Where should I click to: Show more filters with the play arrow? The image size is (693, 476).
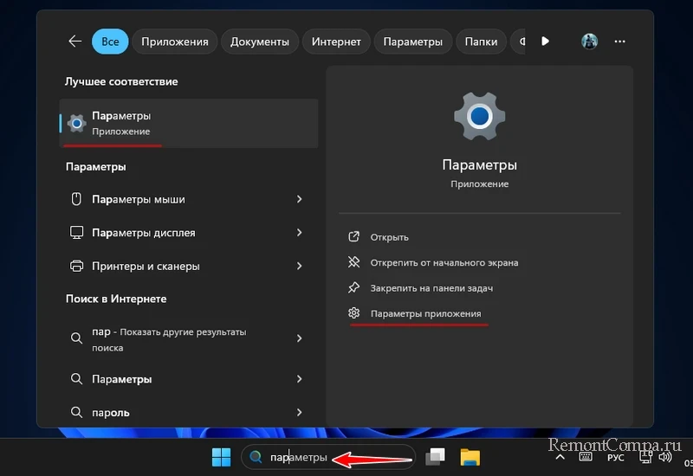click(x=545, y=41)
